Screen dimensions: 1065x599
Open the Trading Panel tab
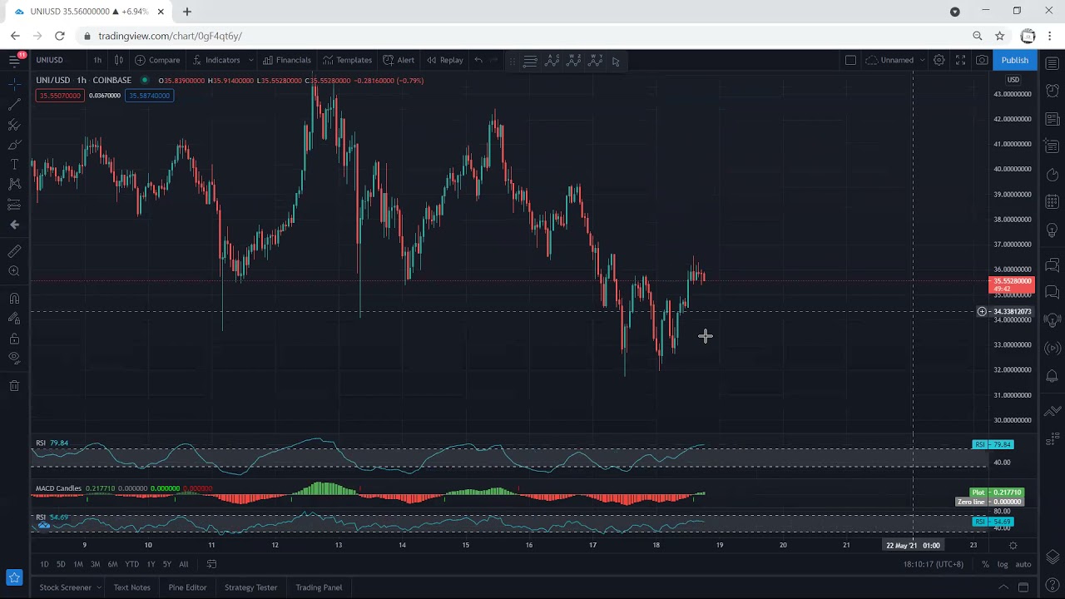[x=319, y=587]
